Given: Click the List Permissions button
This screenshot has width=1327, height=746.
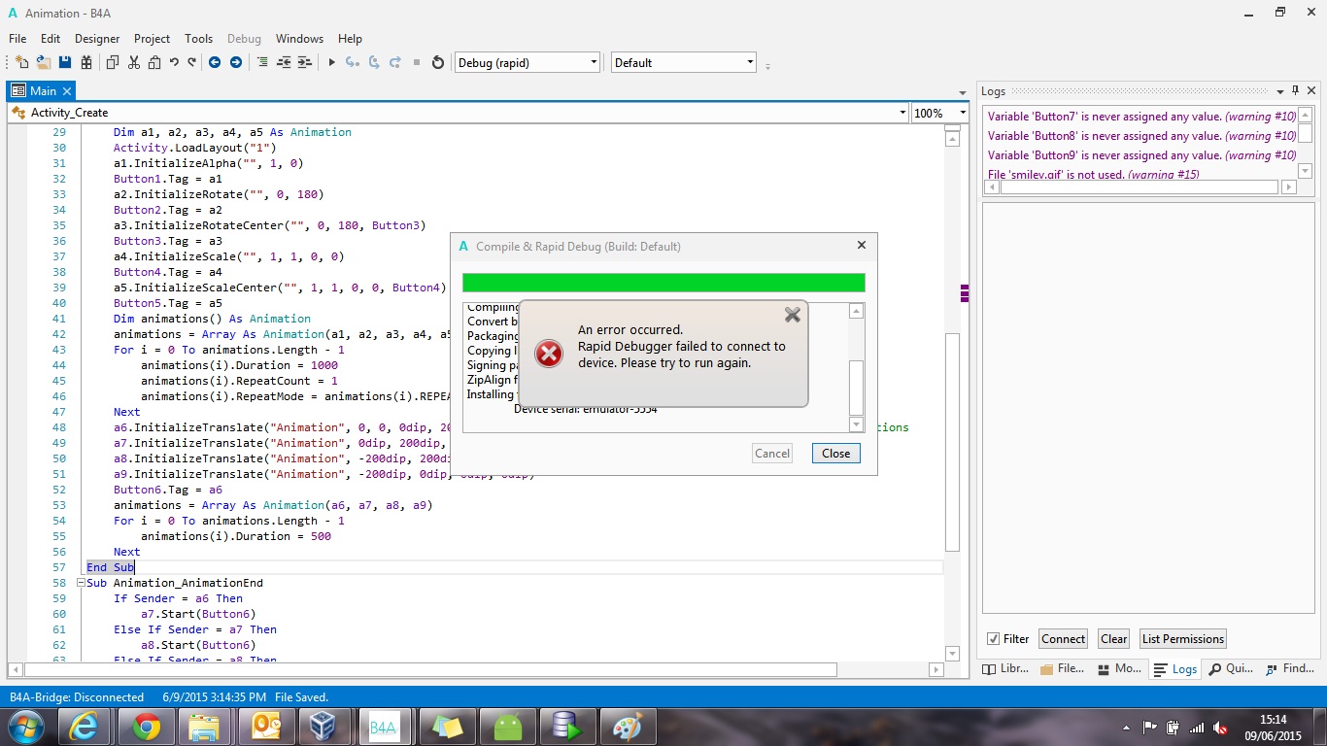Looking at the screenshot, I should 1183,639.
